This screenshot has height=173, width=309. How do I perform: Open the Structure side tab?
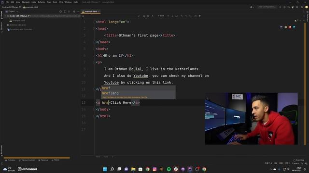point(1,27)
